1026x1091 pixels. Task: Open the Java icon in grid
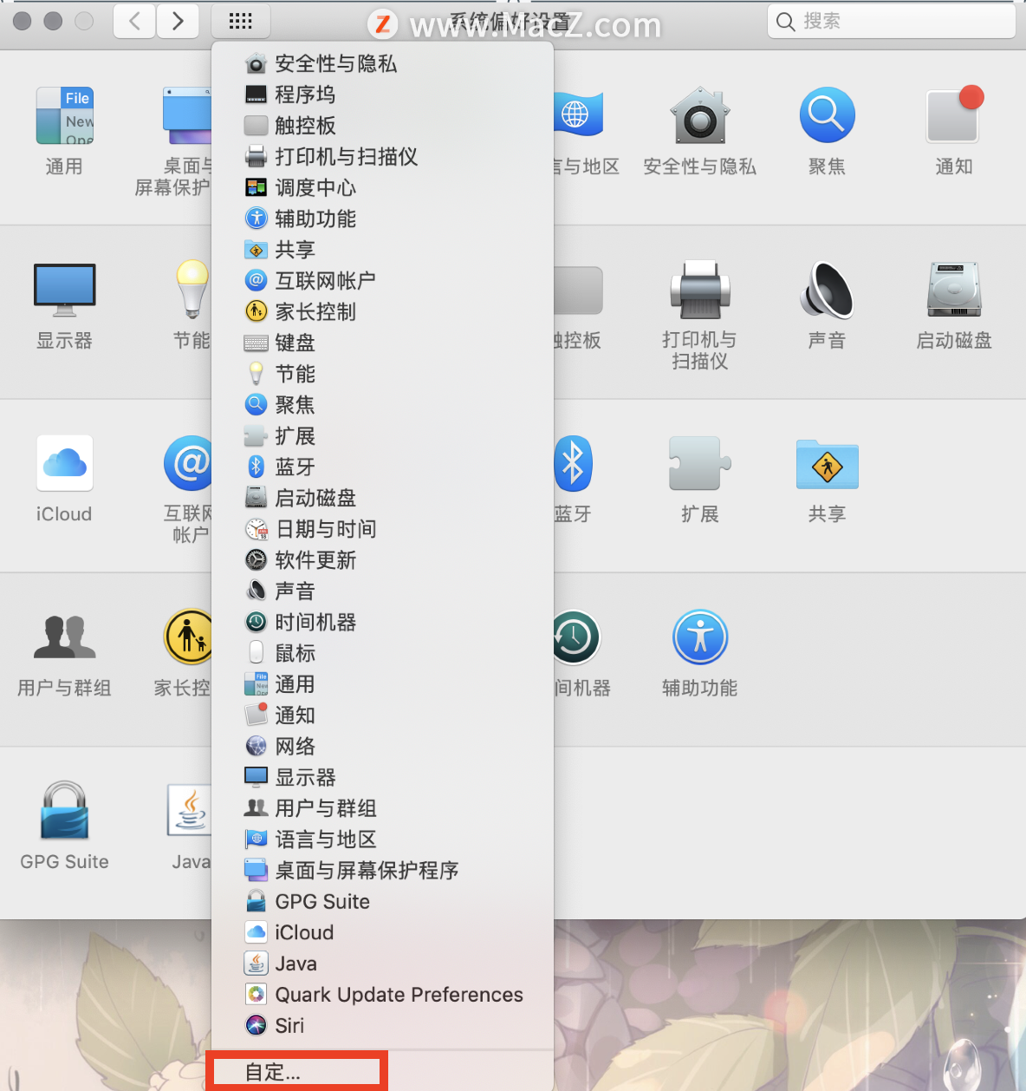tap(190, 810)
